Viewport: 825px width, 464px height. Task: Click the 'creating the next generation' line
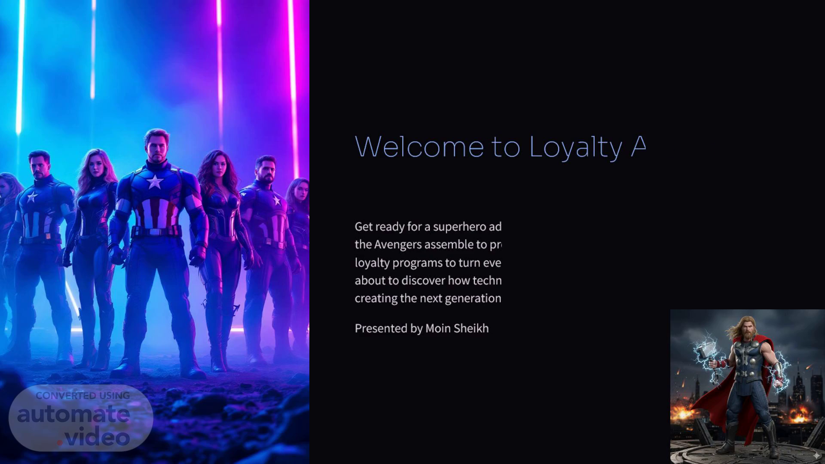(428, 299)
